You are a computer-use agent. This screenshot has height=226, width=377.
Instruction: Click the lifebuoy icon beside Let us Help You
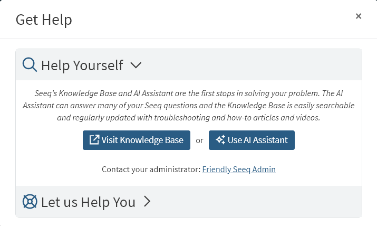click(30, 202)
